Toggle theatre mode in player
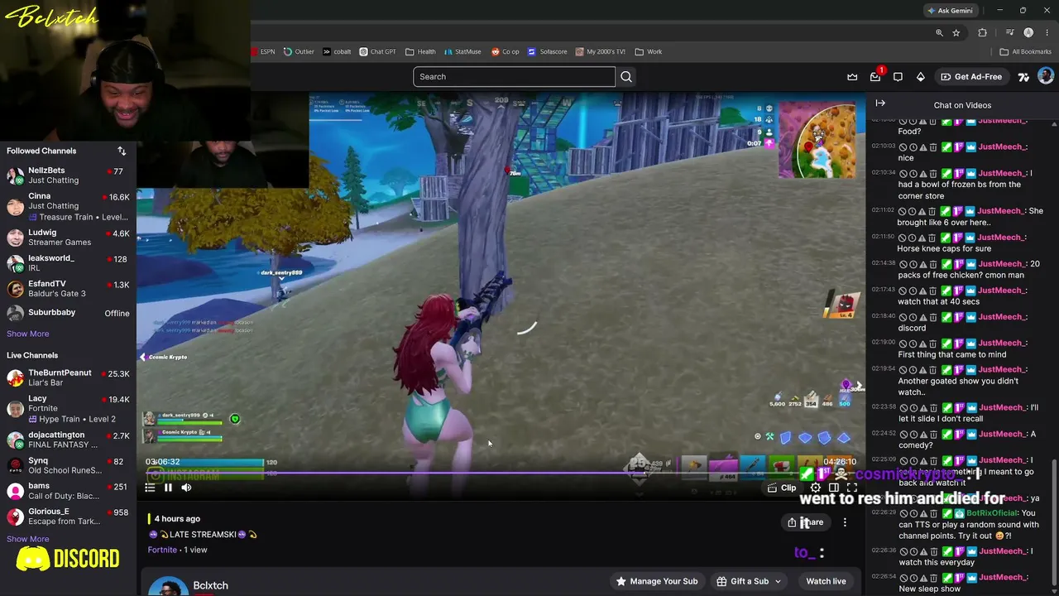This screenshot has height=596, width=1059. pos(834,488)
